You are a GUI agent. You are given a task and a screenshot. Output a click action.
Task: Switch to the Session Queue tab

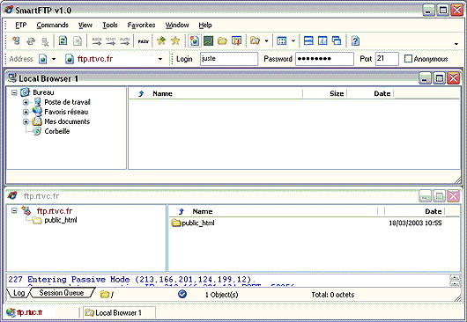point(62,293)
